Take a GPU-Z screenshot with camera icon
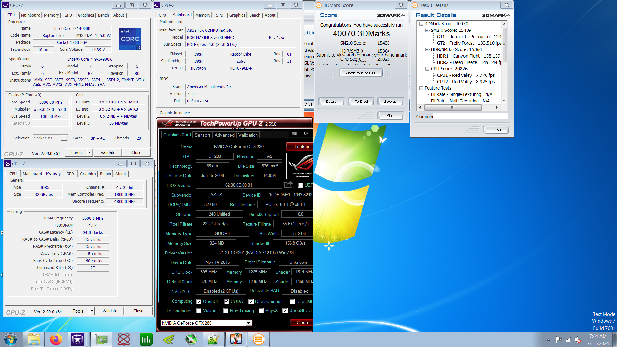The width and height of the screenshot is (617, 347). pyautogui.click(x=295, y=133)
